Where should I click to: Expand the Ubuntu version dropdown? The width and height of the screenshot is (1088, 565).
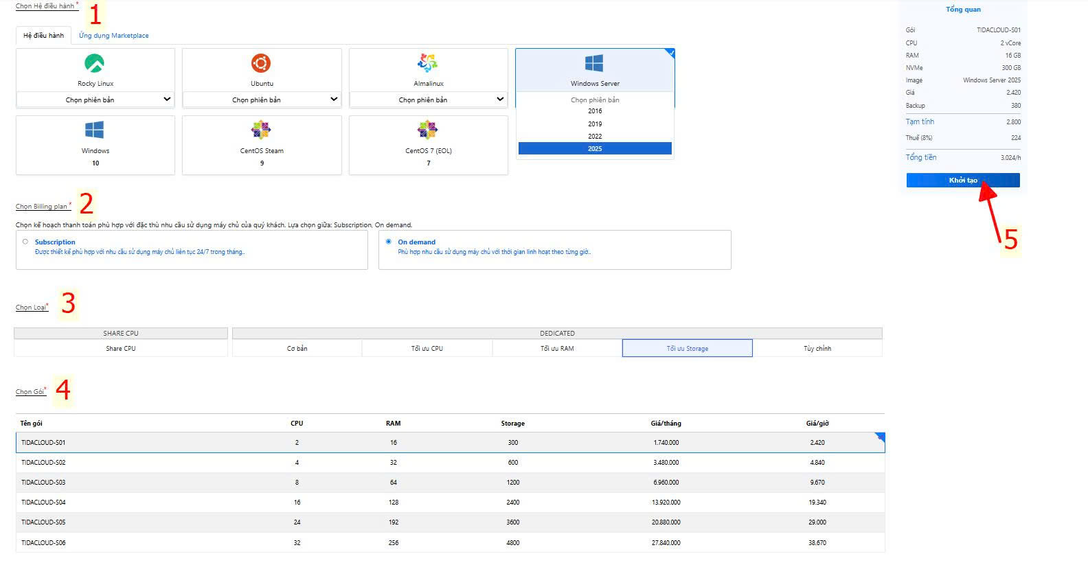coord(262,100)
